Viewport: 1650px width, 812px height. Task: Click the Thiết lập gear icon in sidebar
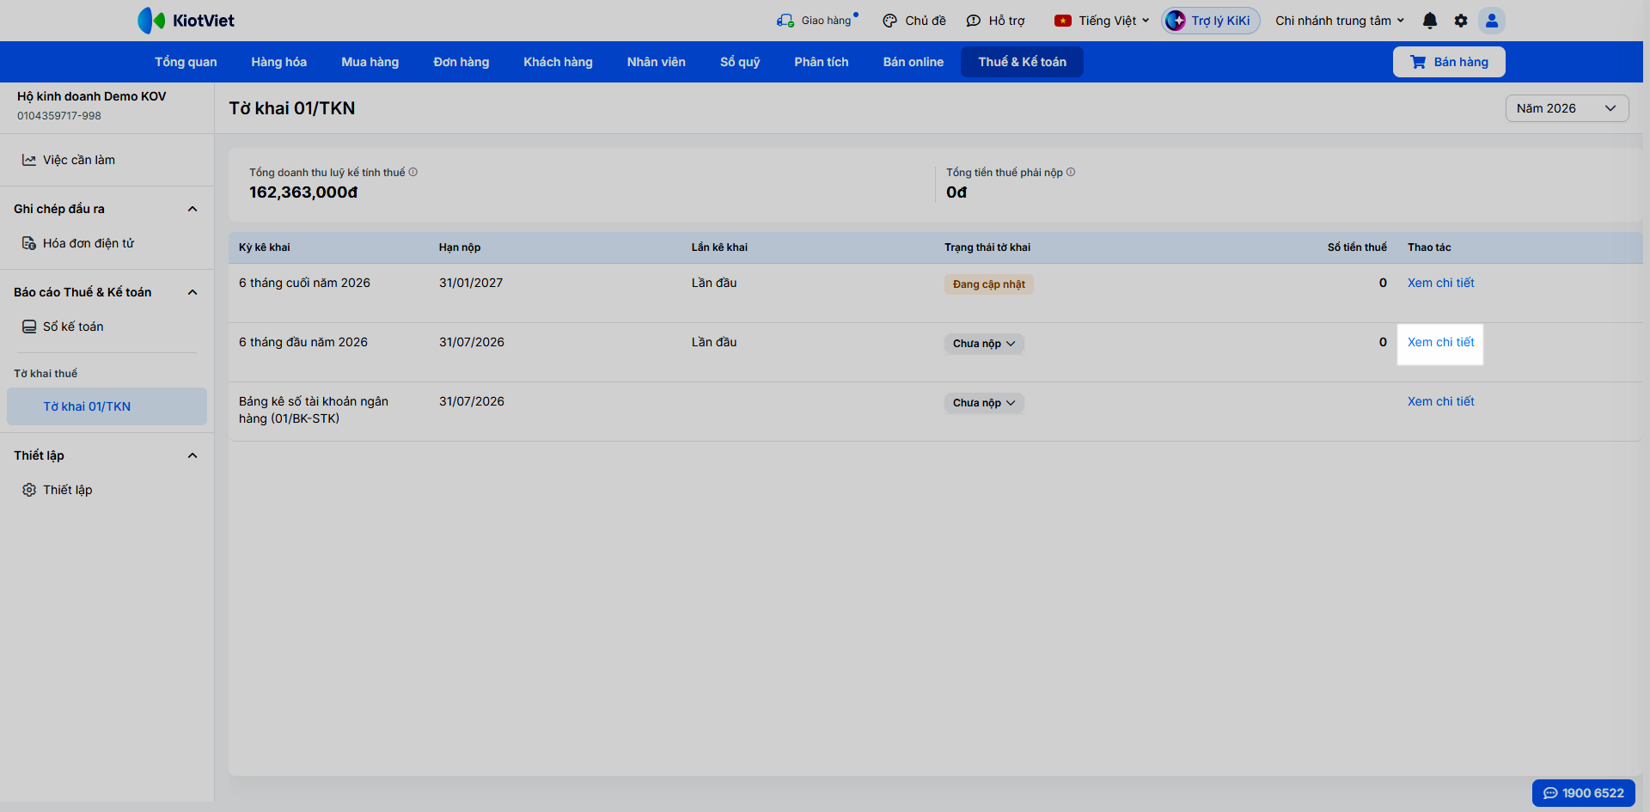(x=29, y=490)
